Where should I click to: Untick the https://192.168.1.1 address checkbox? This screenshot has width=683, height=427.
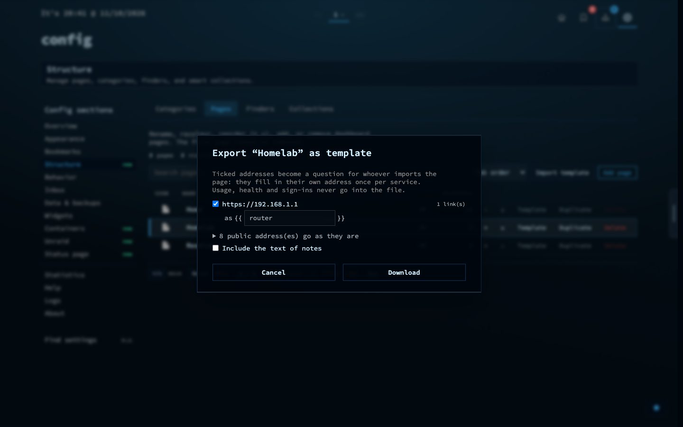coord(215,204)
